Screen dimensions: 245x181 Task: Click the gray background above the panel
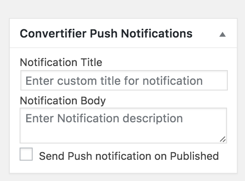pyautogui.click(x=122, y=9)
